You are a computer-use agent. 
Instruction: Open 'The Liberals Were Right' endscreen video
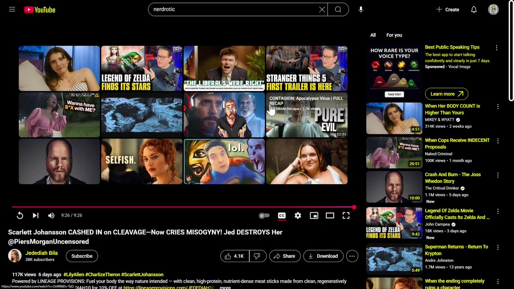(224, 69)
